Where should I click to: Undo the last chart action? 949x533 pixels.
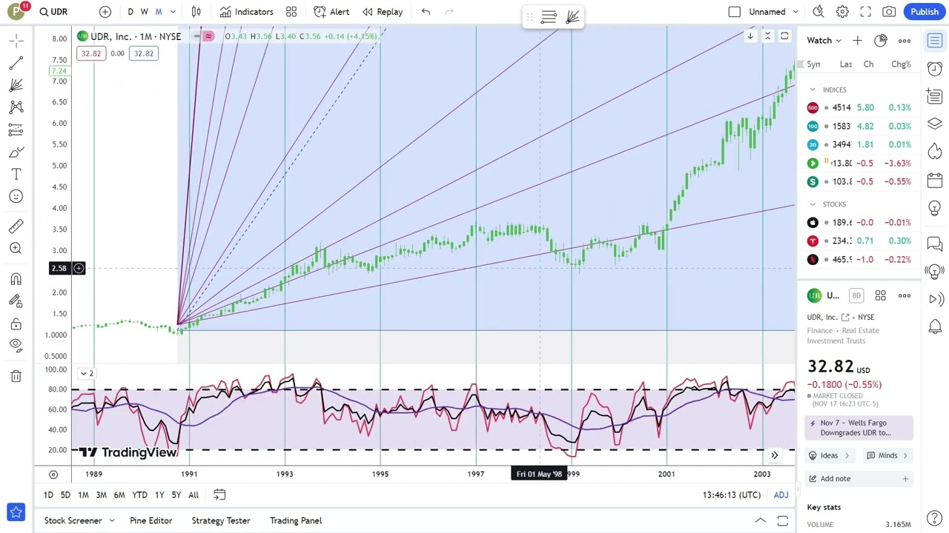tap(426, 12)
